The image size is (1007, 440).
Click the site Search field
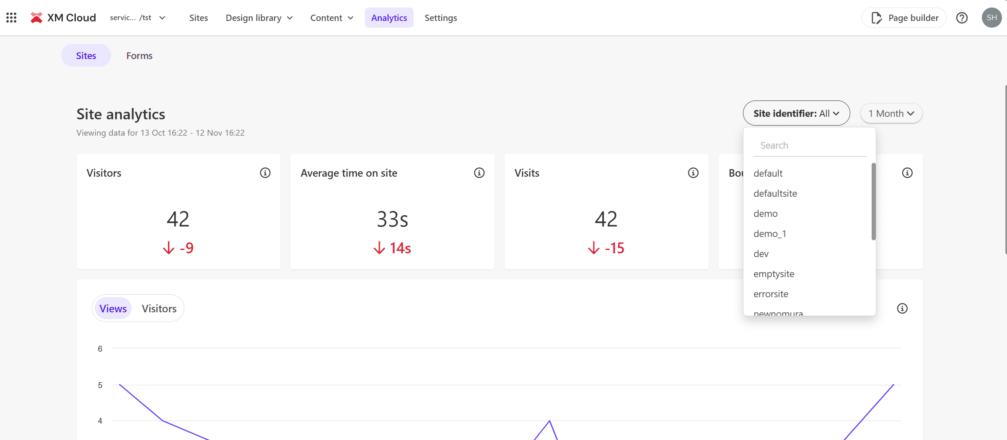tap(809, 145)
